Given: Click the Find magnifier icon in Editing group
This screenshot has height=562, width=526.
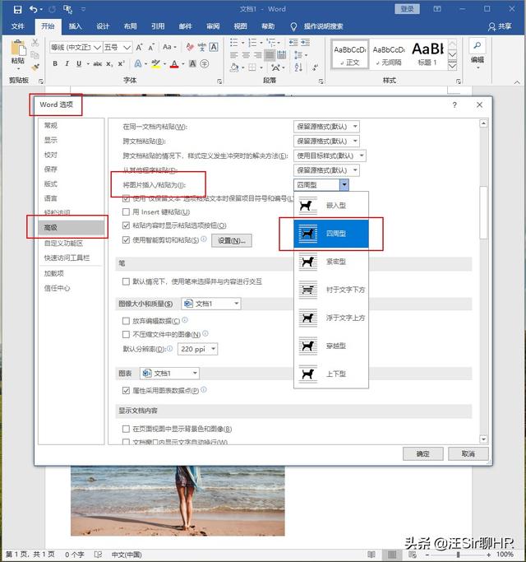Looking at the screenshot, I should pyautogui.click(x=478, y=45).
